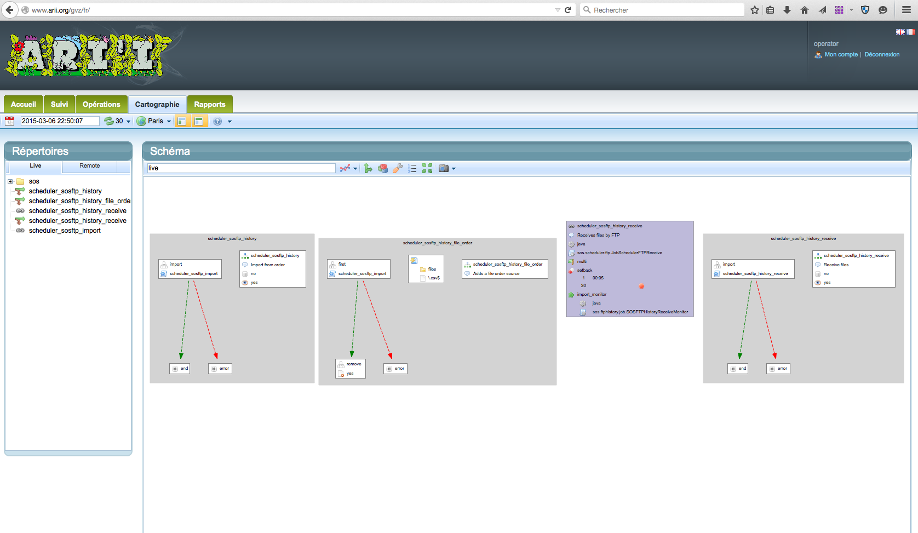Click the Déconnexion link
The height and width of the screenshot is (533, 918).
[881, 54]
